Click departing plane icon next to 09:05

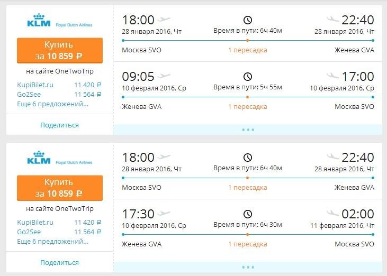[x=164, y=76]
